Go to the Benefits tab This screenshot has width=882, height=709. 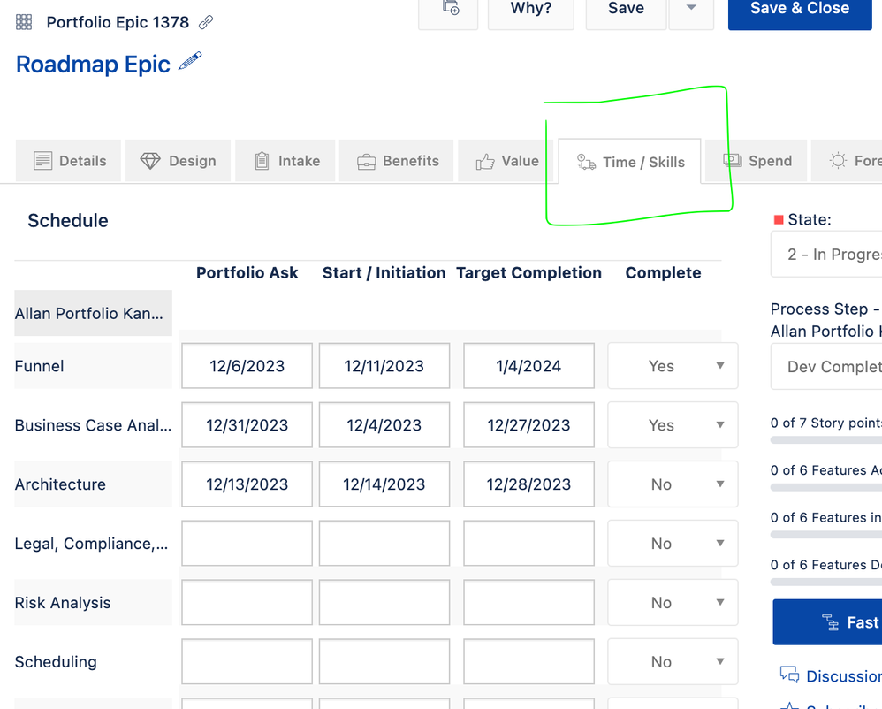click(x=397, y=161)
